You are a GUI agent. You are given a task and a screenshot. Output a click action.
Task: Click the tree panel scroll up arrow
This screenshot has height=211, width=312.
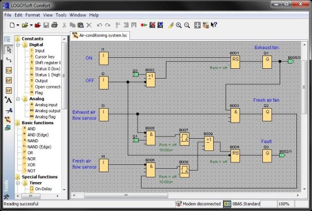click(x=64, y=39)
